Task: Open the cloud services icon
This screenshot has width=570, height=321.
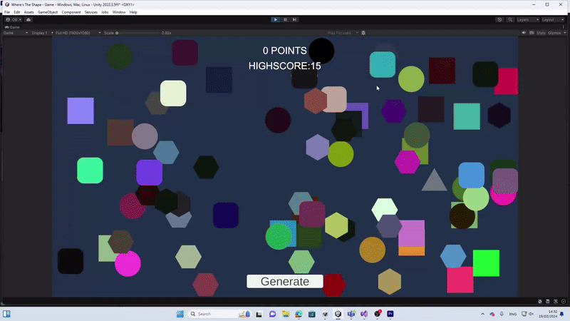Action: tap(28, 19)
